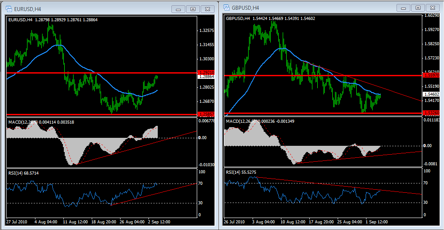Click current price label 1.28864 on EURUSD
Image resolution: width=444 pixels, height=230 pixels.
tap(207, 77)
